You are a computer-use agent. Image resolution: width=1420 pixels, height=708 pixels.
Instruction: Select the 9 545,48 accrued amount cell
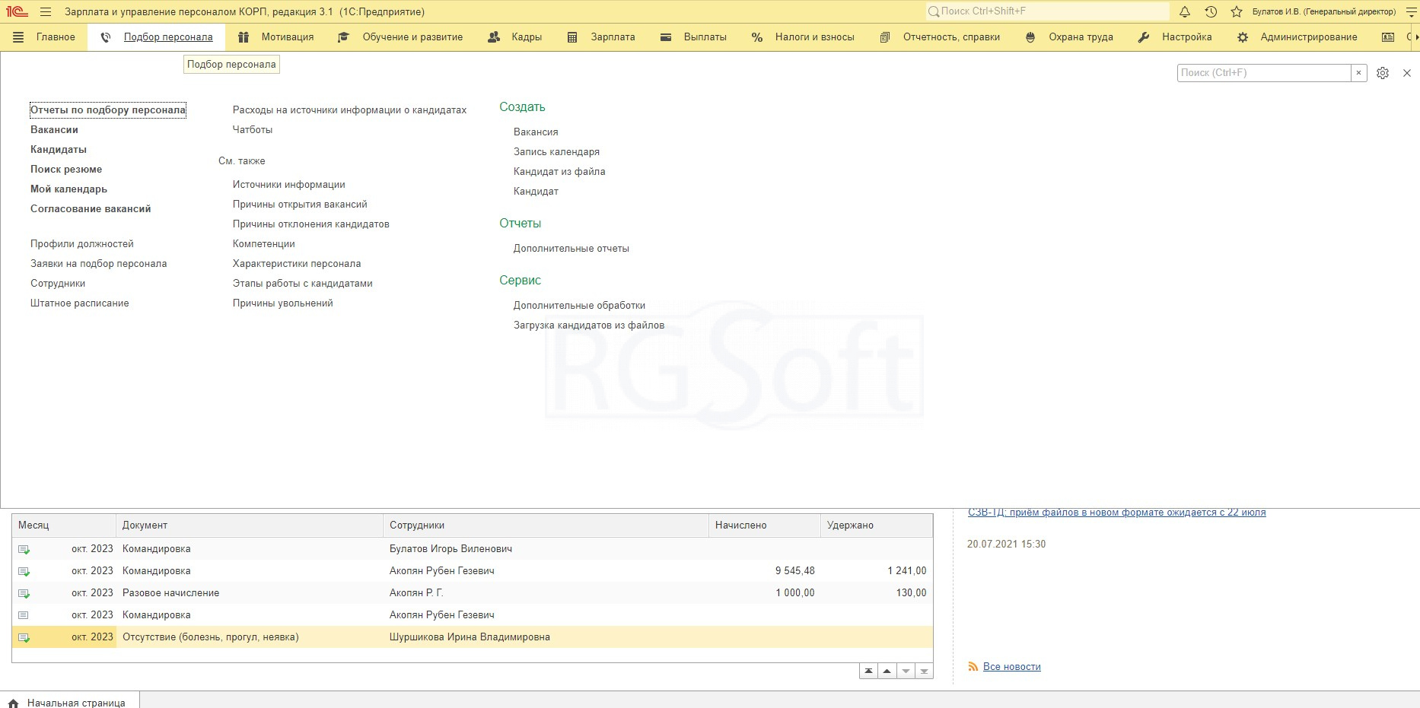(765, 571)
